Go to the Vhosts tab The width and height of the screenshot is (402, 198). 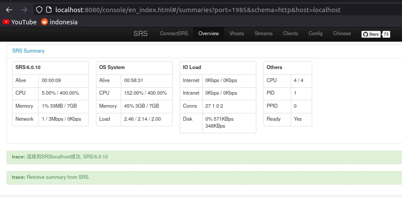[237, 33]
